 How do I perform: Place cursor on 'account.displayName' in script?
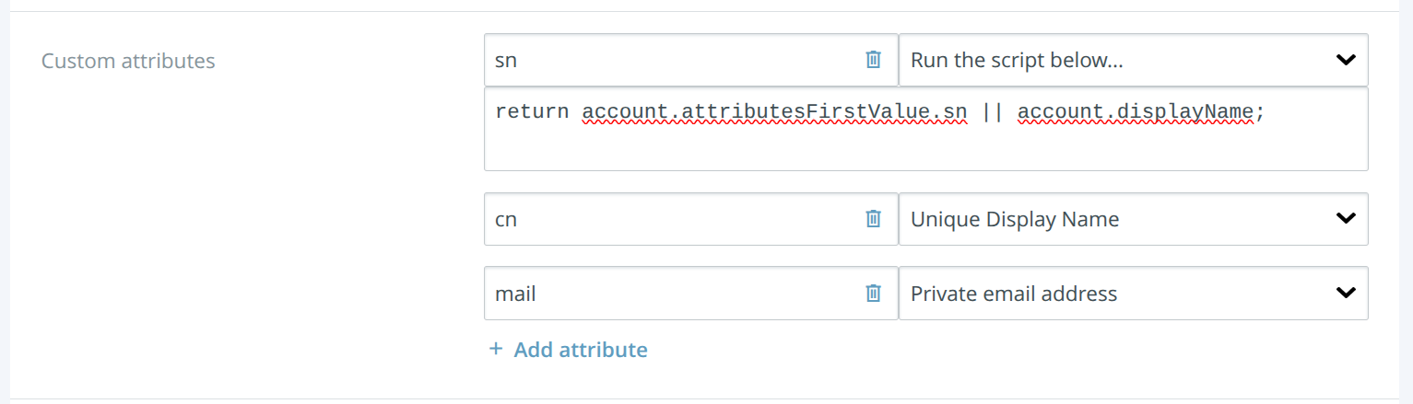pyautogui.click(x=1136, y=112)
